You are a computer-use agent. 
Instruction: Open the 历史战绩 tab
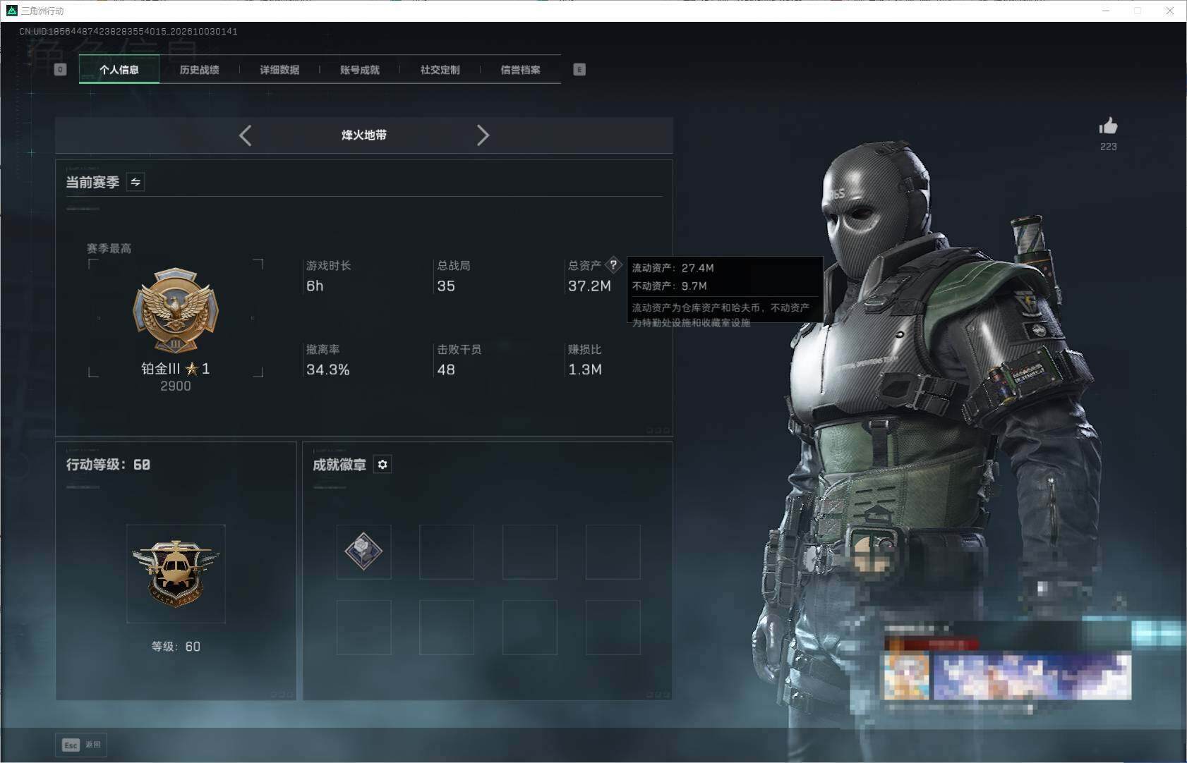click(x=200, y=69)
